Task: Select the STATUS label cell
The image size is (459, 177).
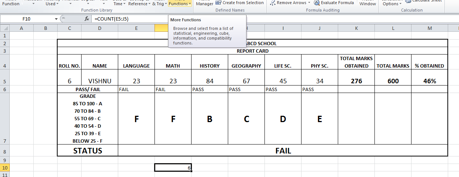Action: click(x=88, y=150)
